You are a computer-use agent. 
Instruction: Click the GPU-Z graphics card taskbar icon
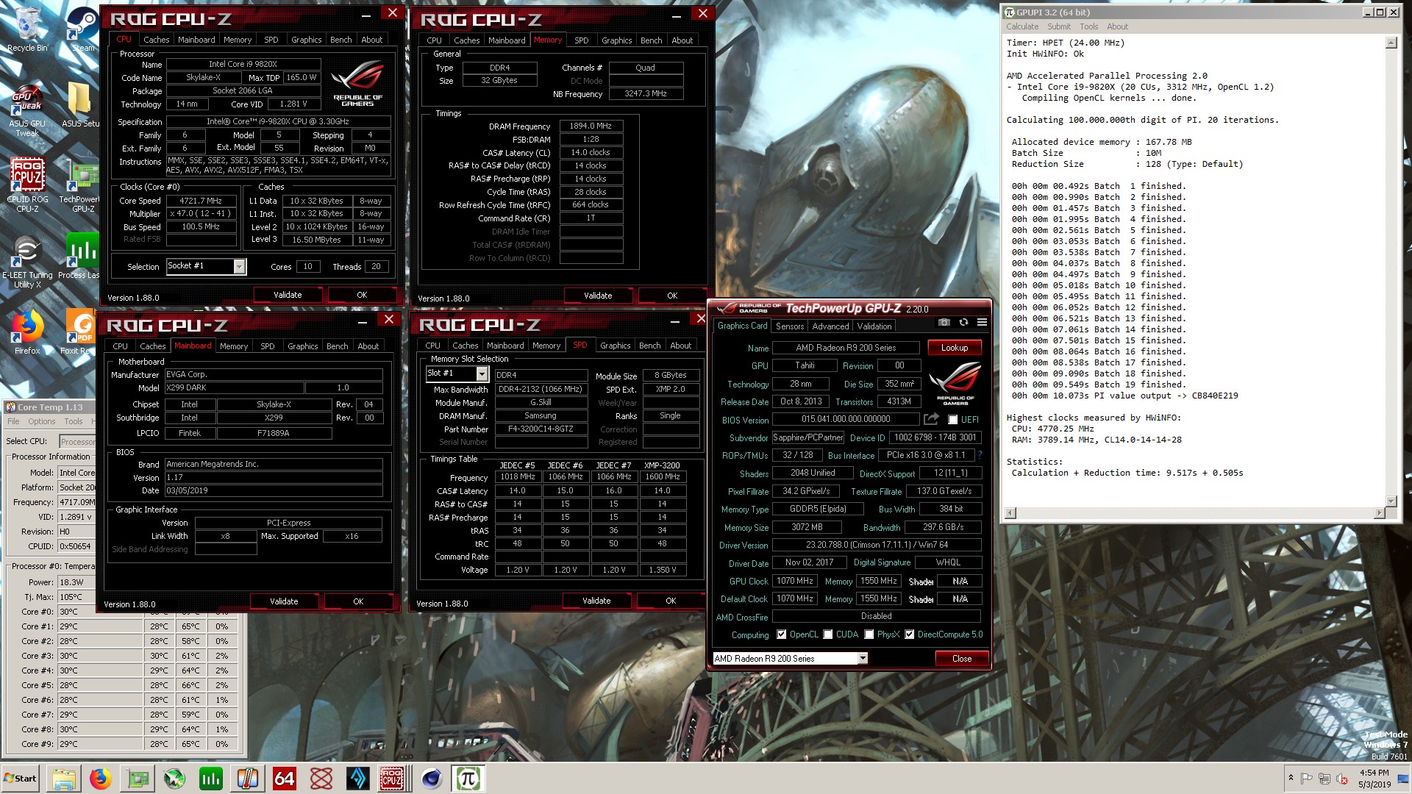138,779
